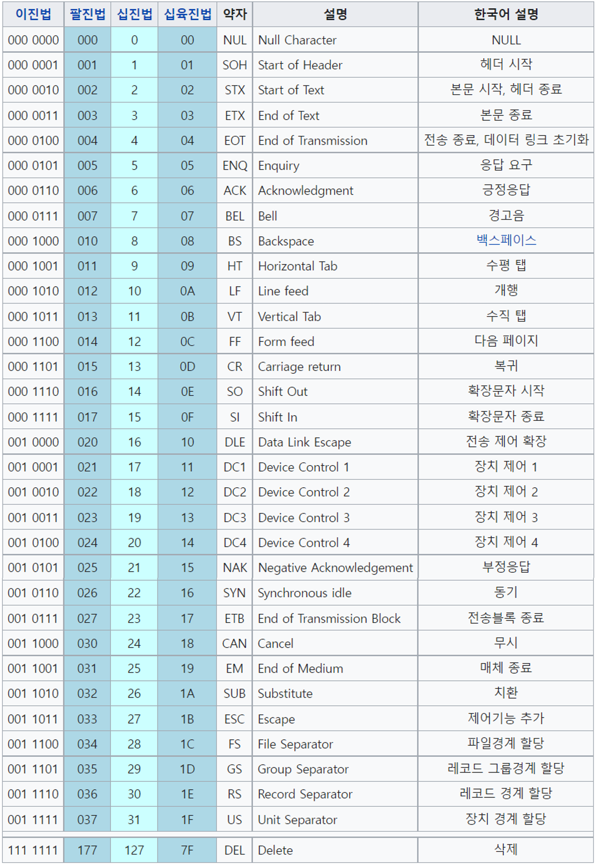This screenshot has width=597, height=865.
Task: Click the 'Shift Out' cell
Action: (x=335, y=391)
